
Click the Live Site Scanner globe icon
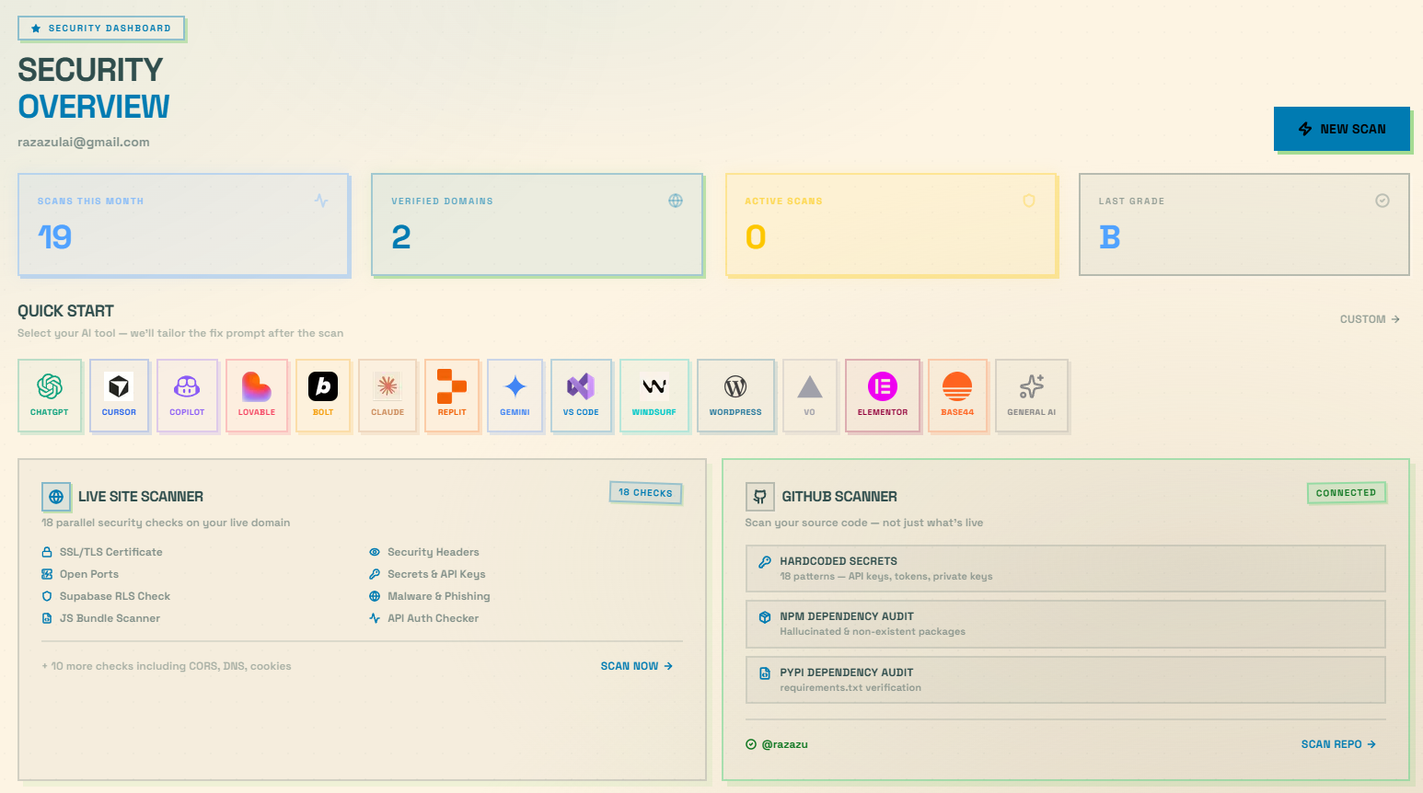pyautogui.click(x=56, y=497)
